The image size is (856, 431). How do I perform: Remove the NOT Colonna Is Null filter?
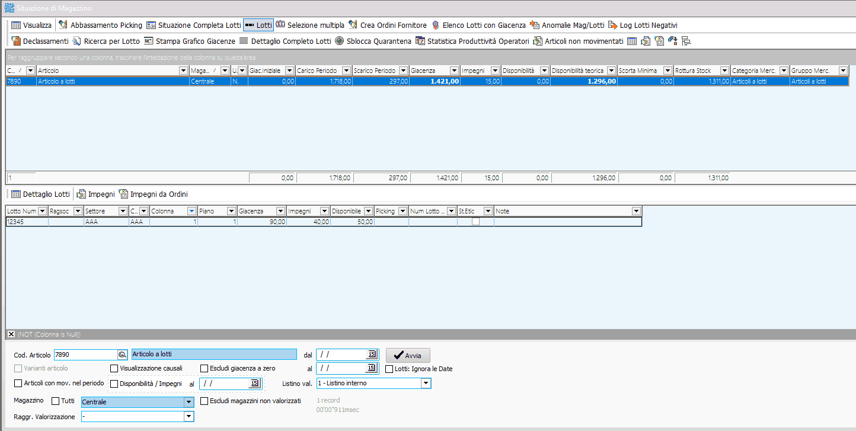(11, 334)
